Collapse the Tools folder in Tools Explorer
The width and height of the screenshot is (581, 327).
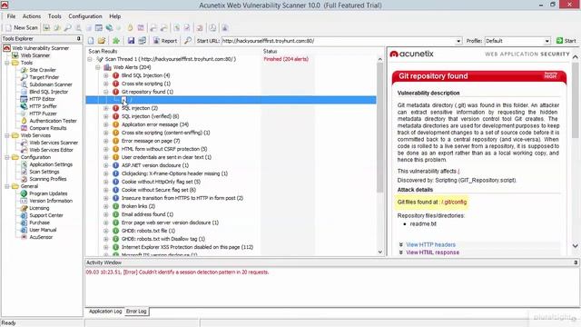click(6, 63)
